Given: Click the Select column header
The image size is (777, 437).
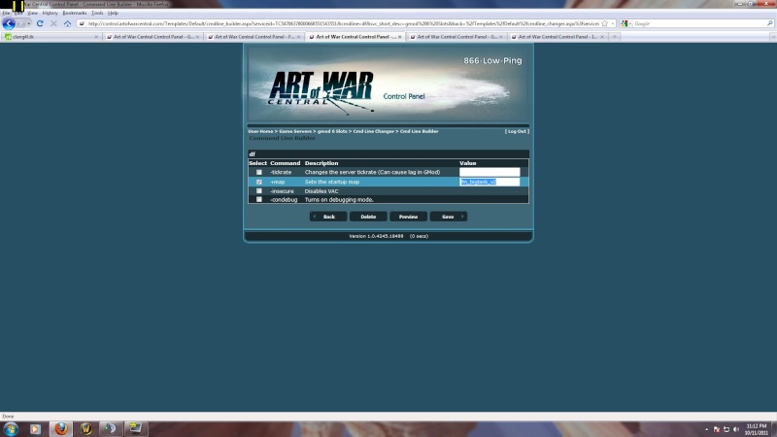Looking at the screenshot, I should (257, 163).
